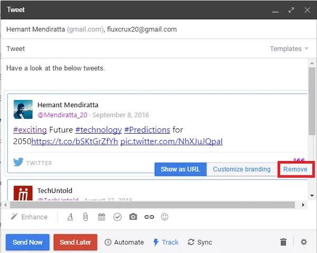Open compose settings gear icon
Viewport: 317px width, 253px height.
(304, 242)
